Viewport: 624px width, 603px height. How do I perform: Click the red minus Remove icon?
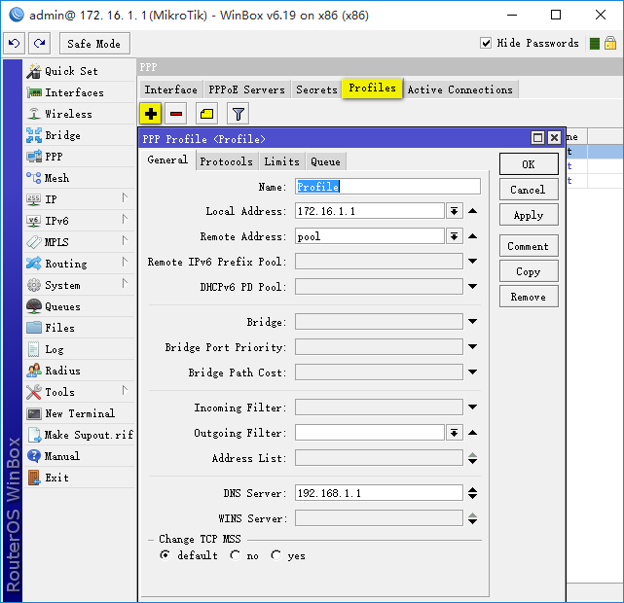point(176,114)
